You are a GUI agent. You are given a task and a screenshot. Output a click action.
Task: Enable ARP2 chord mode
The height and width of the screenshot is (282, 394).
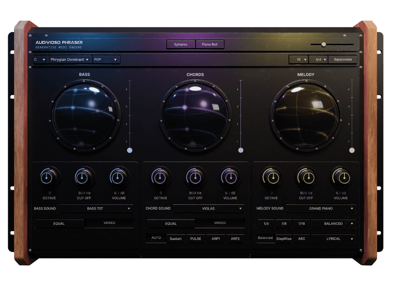click(x=235, y=239)
